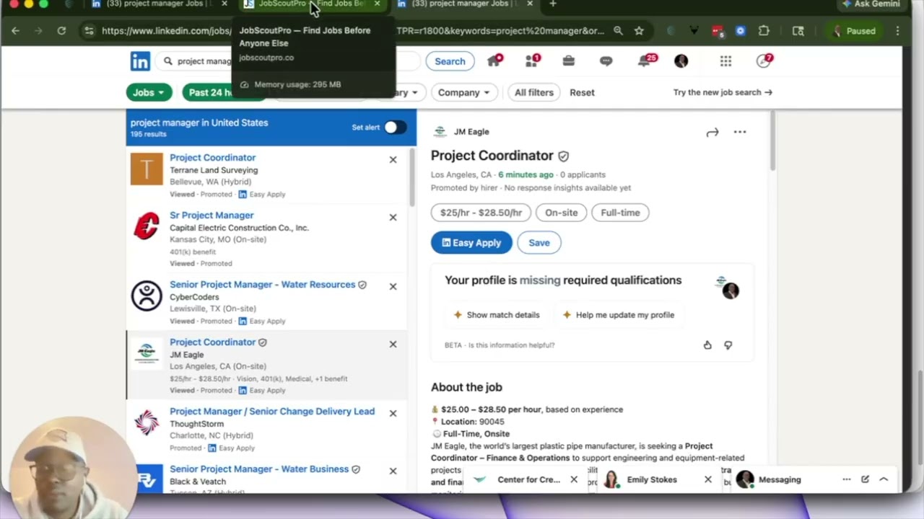Screen dimensions: 924x519
Task: Open the Messaging speech bubble icon in navbar
Action: pos(606,61)
